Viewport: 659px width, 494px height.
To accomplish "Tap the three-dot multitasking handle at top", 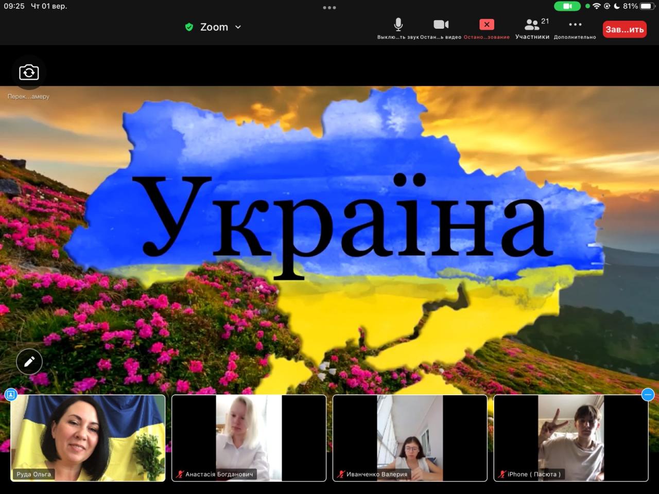I will (329, 8).
